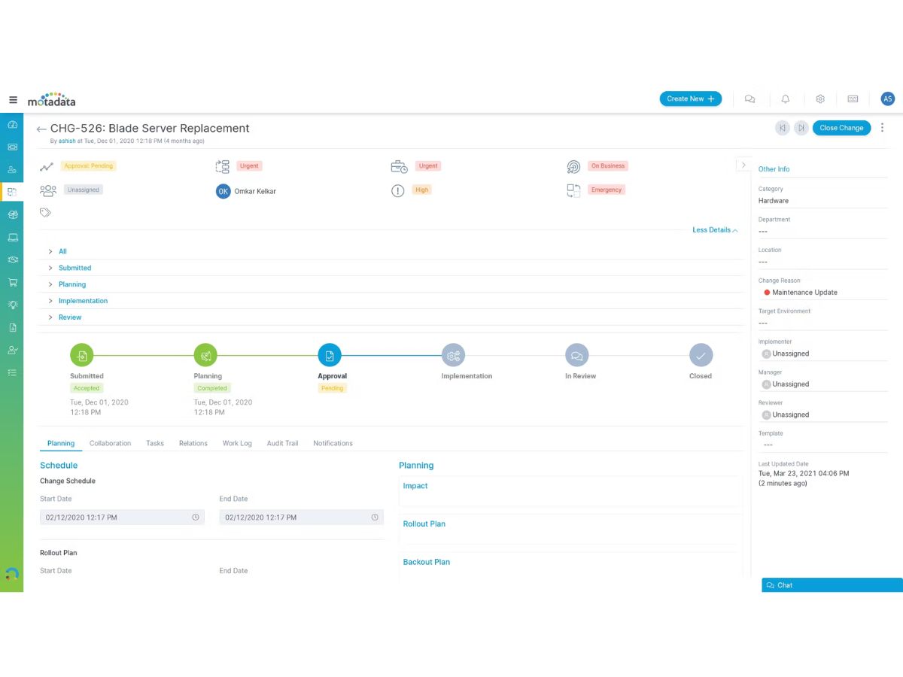Viewport: 903px width, 677px height.
Task: Click the Change Schedule Start Date field
Action: coord(122,518)
